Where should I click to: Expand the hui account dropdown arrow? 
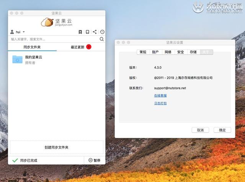(x=24, y=32)
